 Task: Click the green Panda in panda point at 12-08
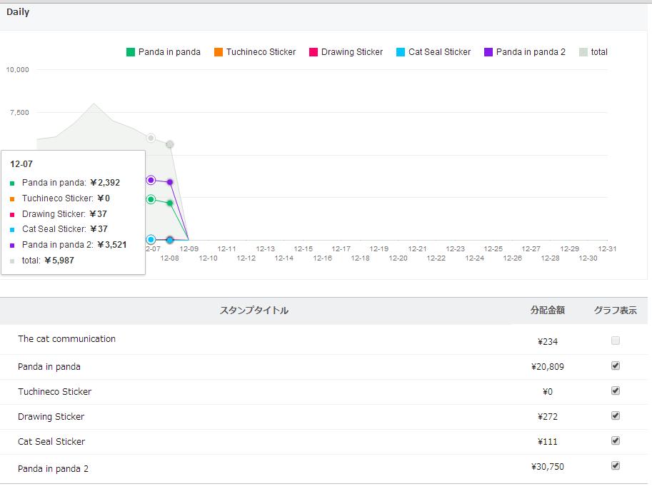click(170, 203)
